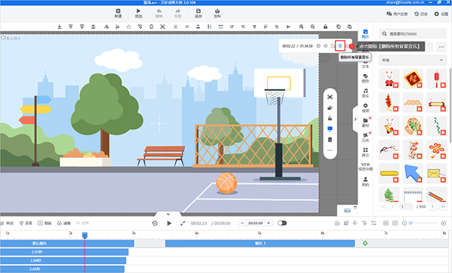The width and height of the screenshot is (452, 273).
Task: Click the delete all background music trash icon
Action: click(340, 46)
